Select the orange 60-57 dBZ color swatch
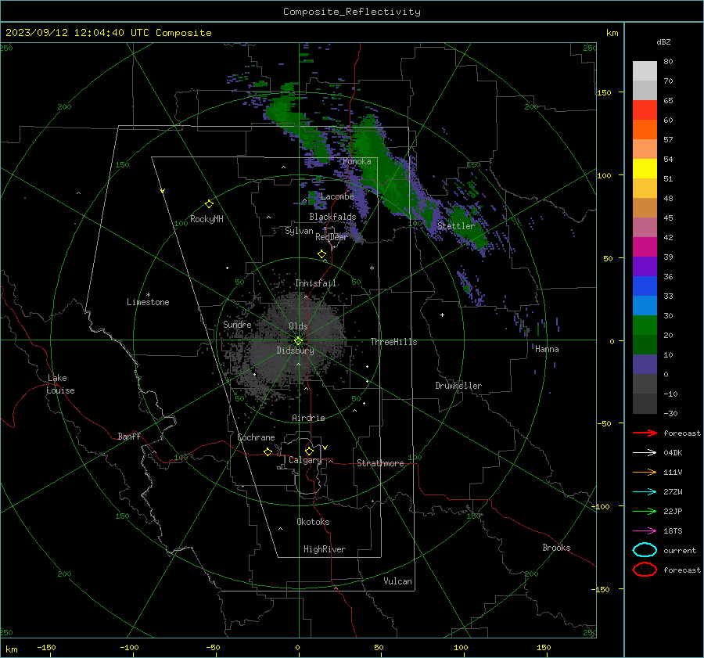Viewport: 704px width, 658px height. [645, 129]
